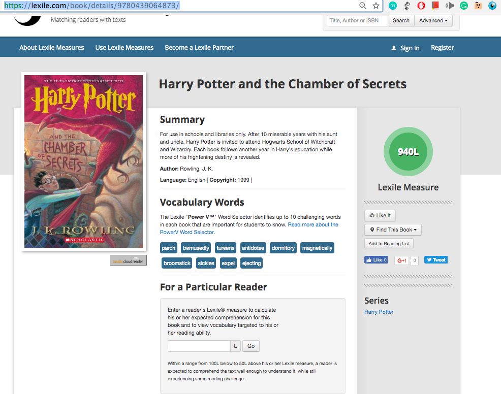Click the reader's Lexile measure input field

click(x=199, y=346)
